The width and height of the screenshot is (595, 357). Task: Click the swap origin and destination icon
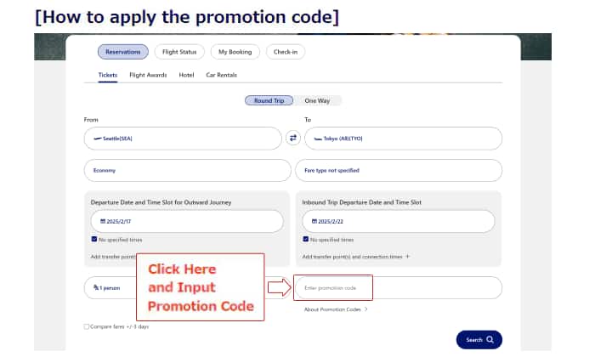click(293, 138)
